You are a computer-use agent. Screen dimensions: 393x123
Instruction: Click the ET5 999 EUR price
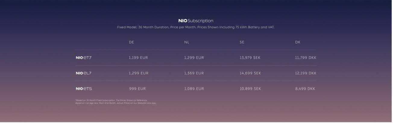[x=137, y=89]
